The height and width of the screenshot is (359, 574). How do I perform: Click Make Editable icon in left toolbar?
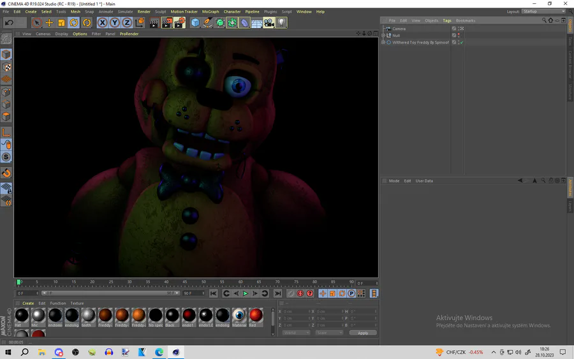(6, 38)
